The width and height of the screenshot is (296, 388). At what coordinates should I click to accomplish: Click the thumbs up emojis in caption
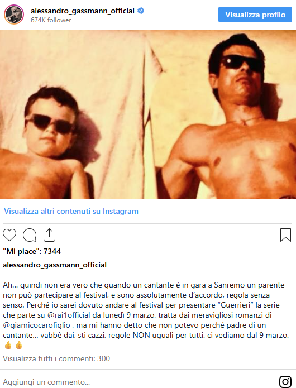[13, 345]
